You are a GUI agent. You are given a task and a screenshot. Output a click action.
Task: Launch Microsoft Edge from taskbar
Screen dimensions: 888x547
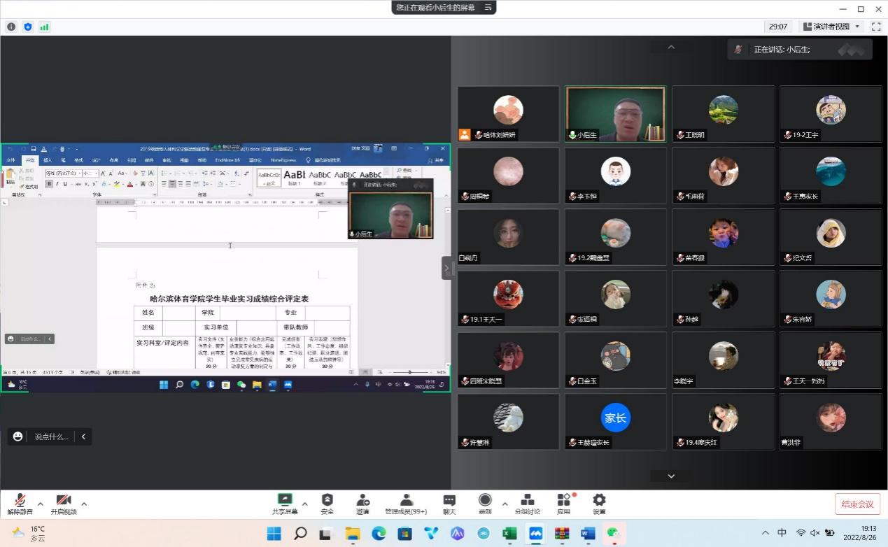pyautogui.click(x=379, y=534)
